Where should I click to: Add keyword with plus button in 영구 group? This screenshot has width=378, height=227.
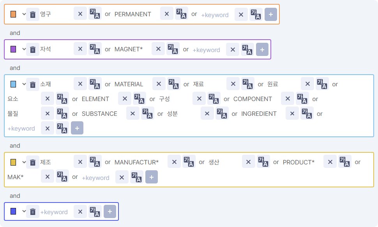click(x=271, y=14)
